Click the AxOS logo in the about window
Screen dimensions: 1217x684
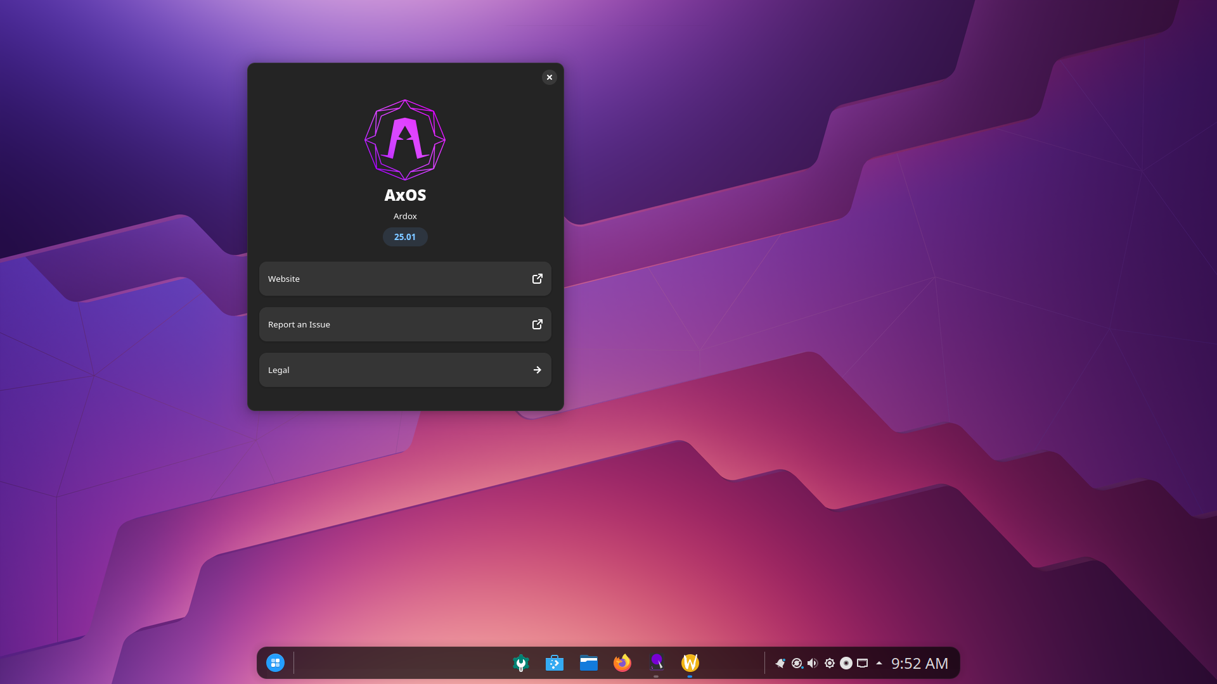405,140
